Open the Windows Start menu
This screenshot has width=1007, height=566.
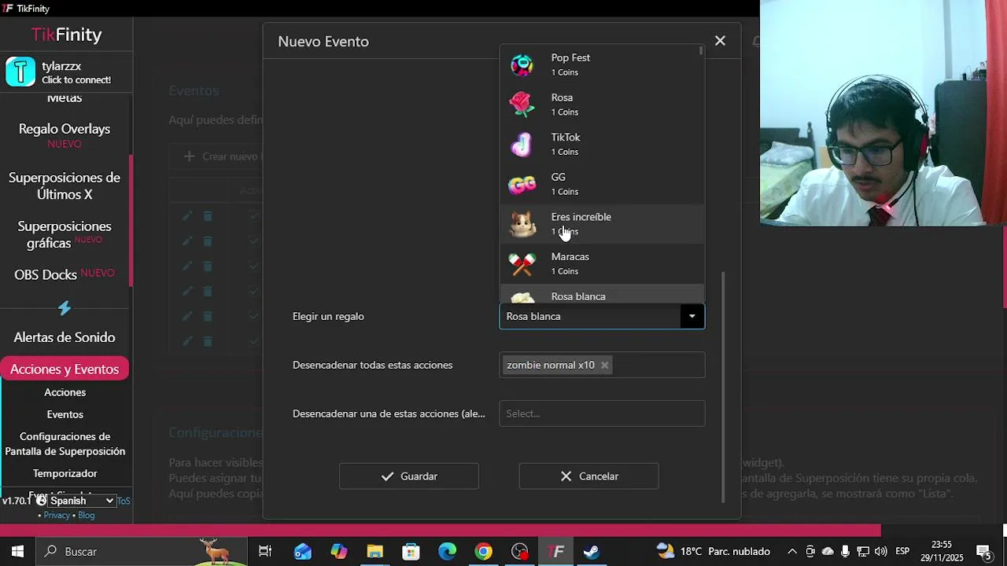pos(17,552)
